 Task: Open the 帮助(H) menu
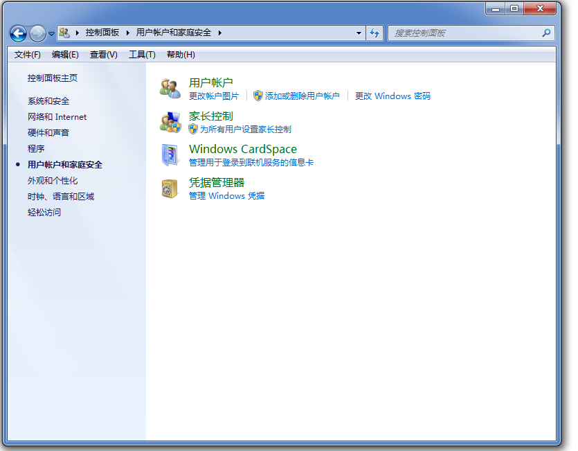coord(181,55)
